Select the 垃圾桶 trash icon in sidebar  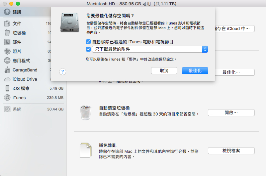coord(7,33)
